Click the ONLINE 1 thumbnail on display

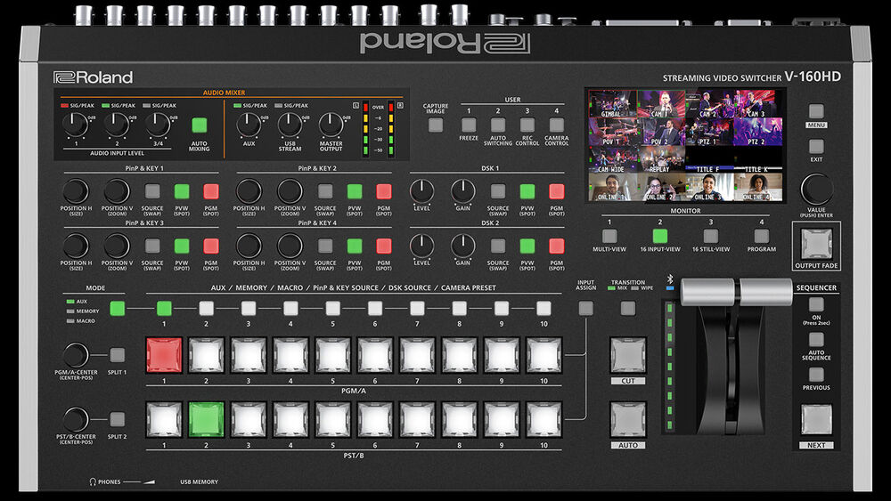613,187
